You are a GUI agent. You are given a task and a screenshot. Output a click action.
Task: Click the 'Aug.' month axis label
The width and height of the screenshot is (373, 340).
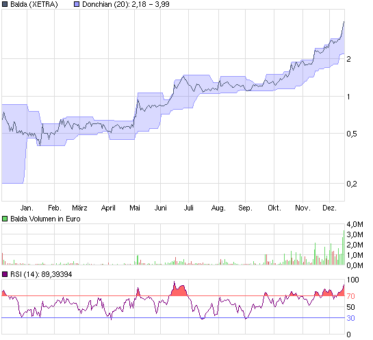(218, 208)
